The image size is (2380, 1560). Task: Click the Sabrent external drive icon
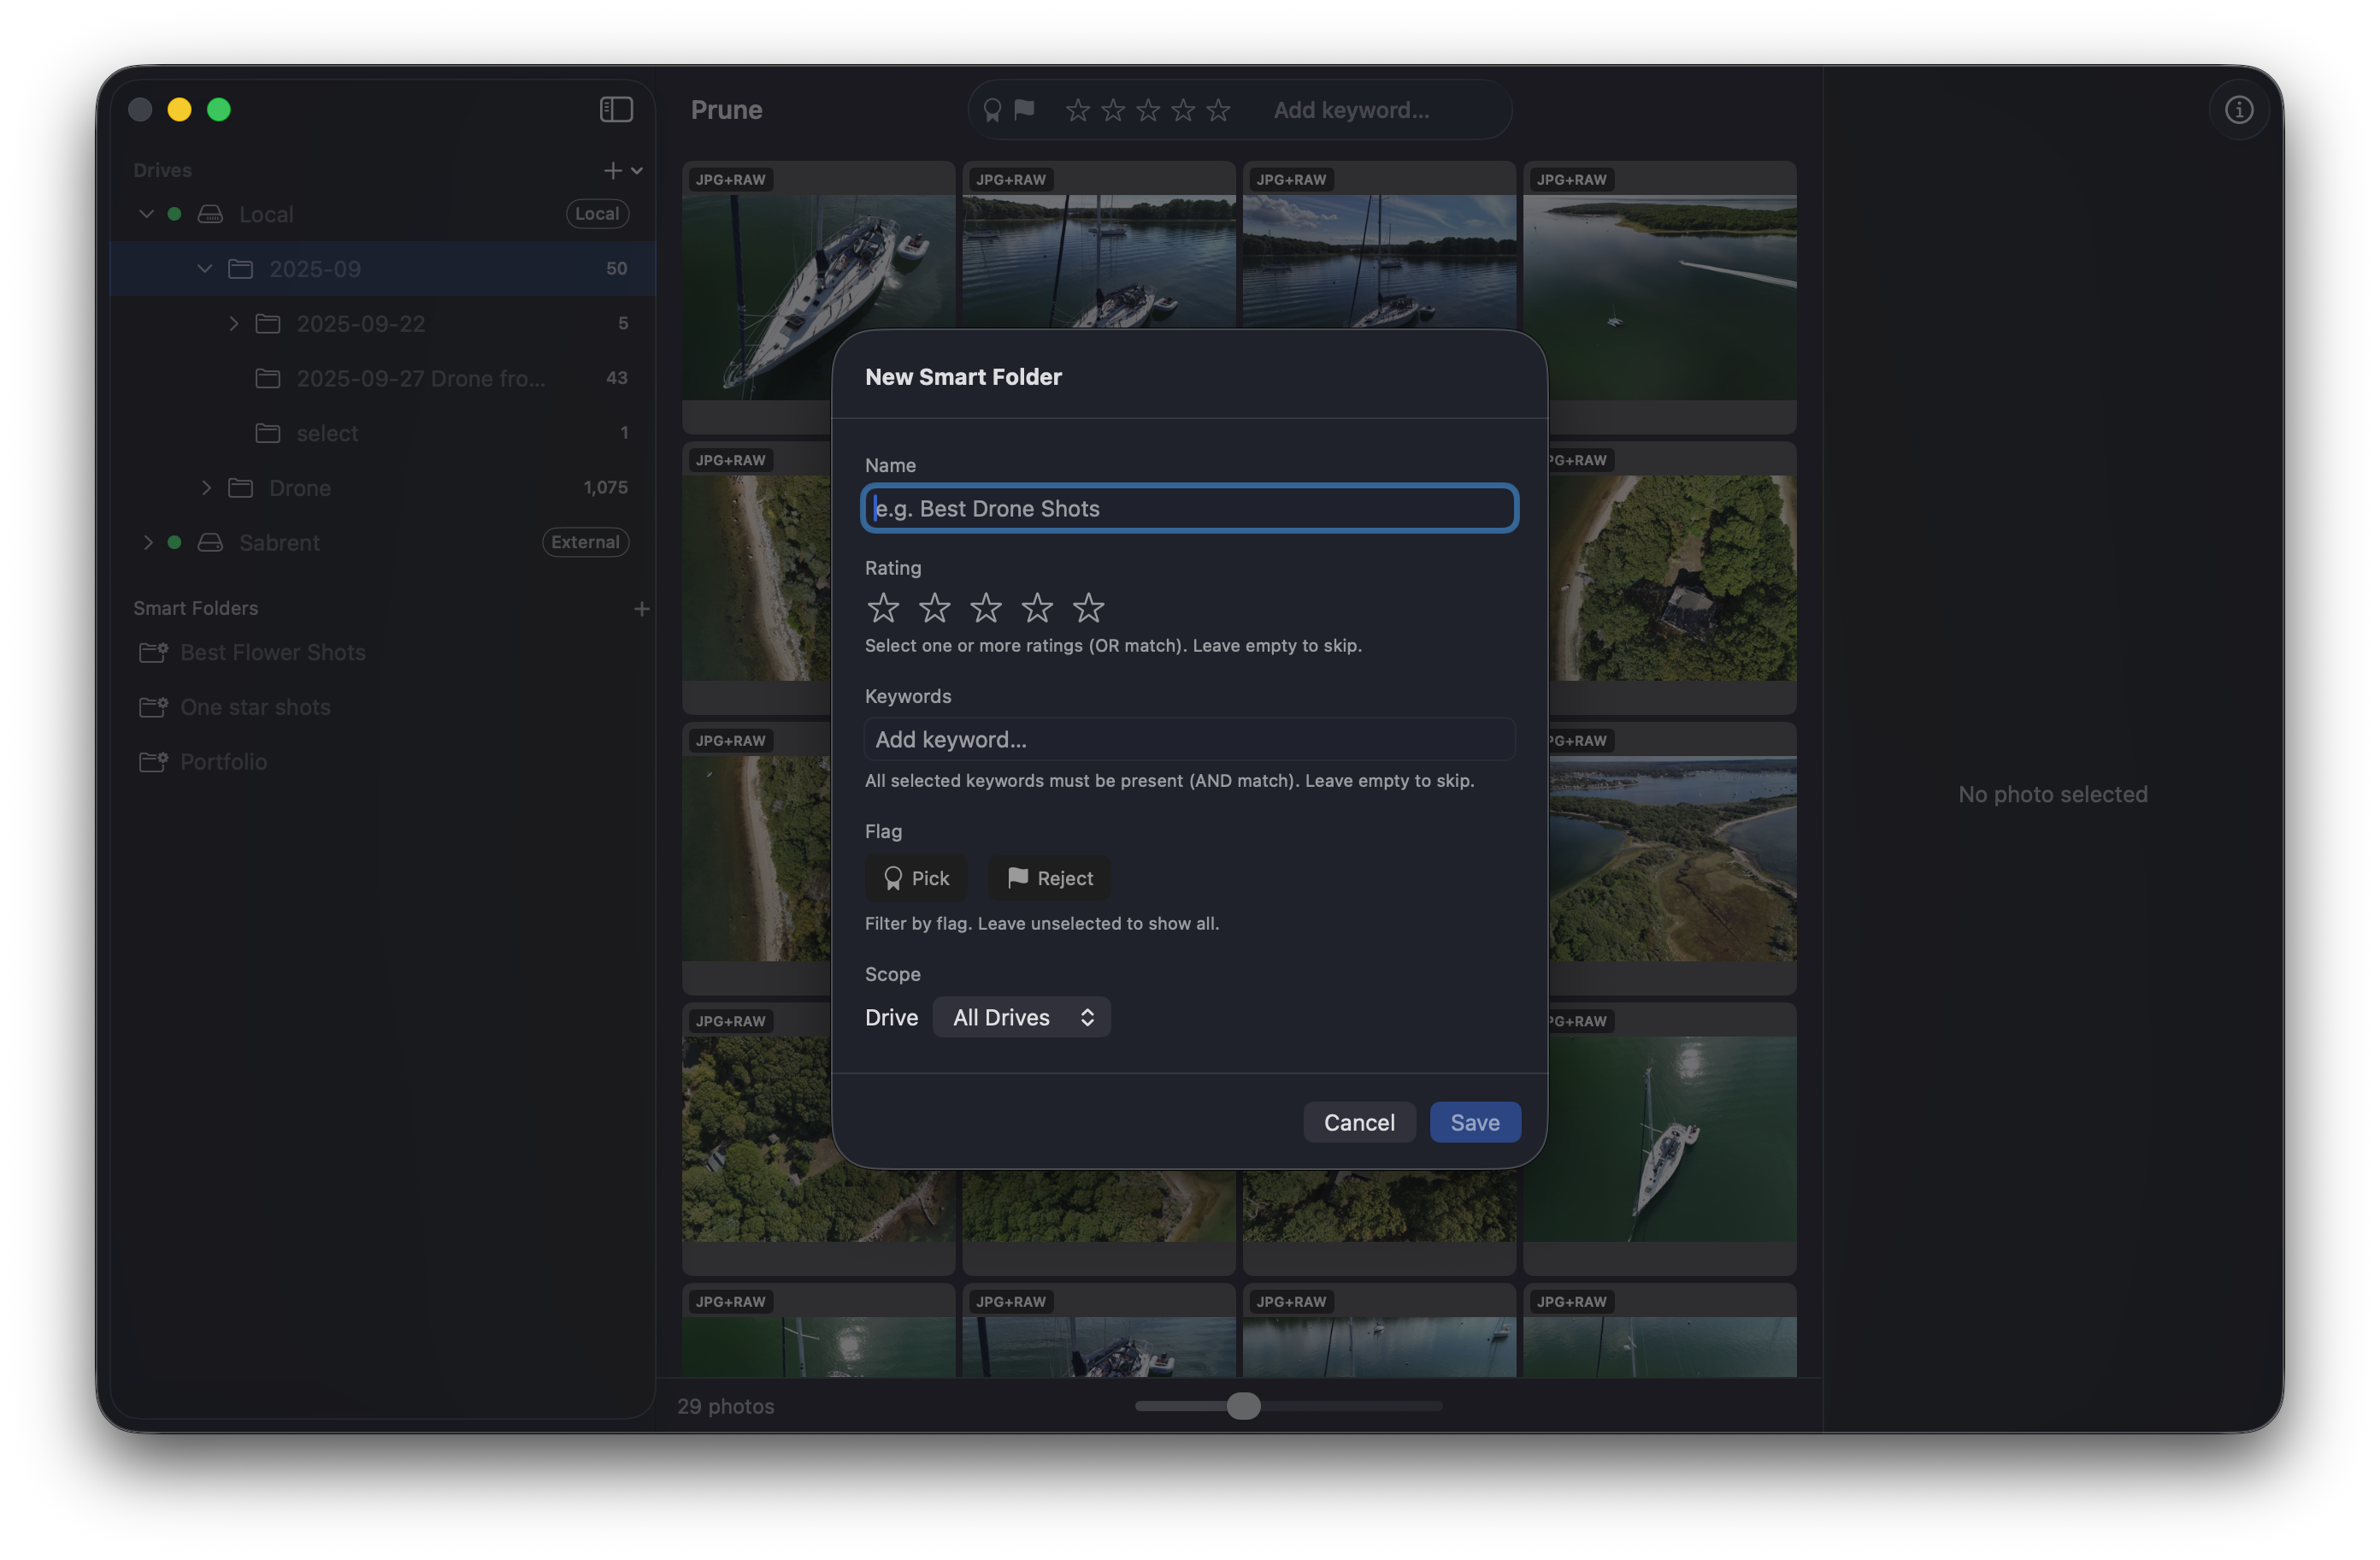[210, 542]
